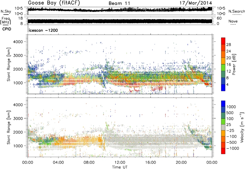This screenshot has height=169, width=245.
Task: Click the 'N.Search' legend label
Action: pos(236,11)
